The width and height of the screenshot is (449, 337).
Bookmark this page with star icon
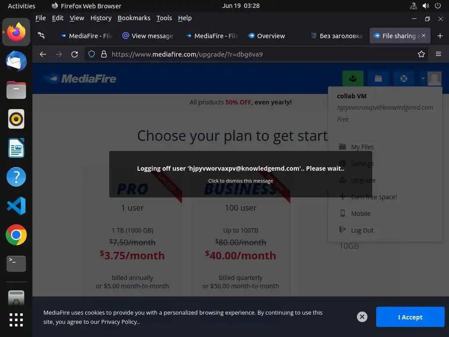[421, 54]
